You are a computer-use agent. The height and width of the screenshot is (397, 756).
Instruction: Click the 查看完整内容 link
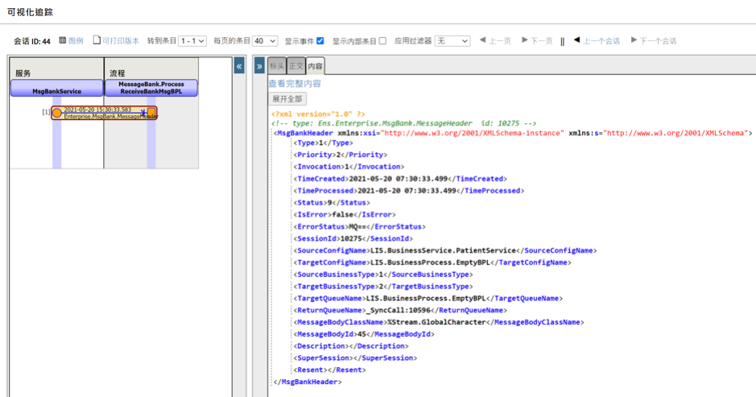coord(295,84)
